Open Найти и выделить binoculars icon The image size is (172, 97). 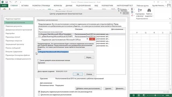tap(149, 10)
